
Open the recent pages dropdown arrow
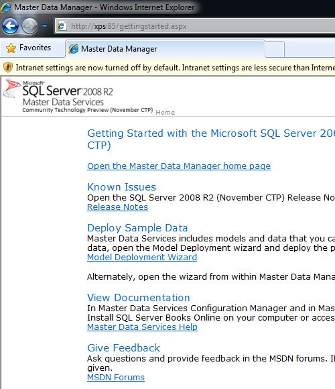pyautogui.click(x=45, y=25)
